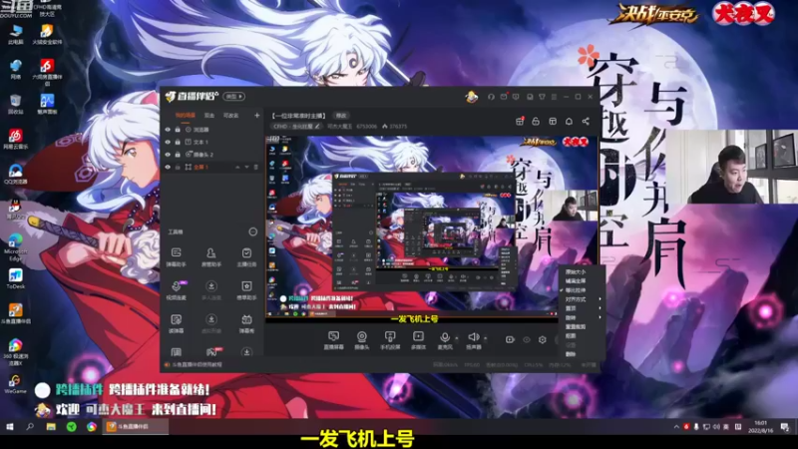Choose 铺满全屏 from the context menu
Viewport: 798px width, 449px height.
576,281
